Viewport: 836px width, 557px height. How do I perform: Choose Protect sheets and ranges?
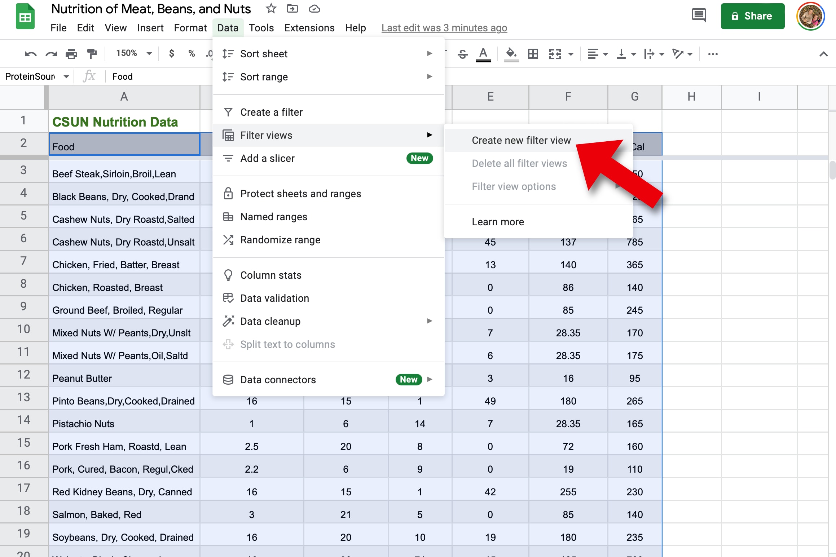[328, 194]
